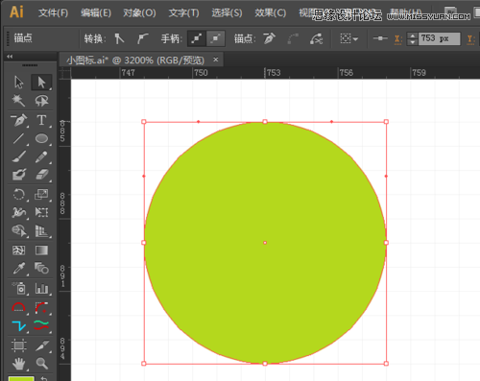The height and width of the screenshot is (381, 480).
Task: Switch to the 小图标.ai document tab
Action: 135,60
